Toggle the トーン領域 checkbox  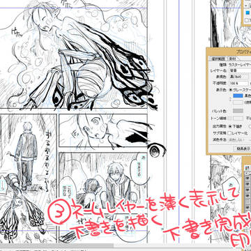pos(229,118)
